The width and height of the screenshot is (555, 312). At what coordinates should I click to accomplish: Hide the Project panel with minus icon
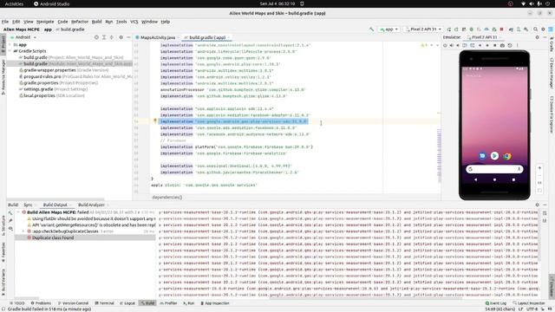pos(128,37)
